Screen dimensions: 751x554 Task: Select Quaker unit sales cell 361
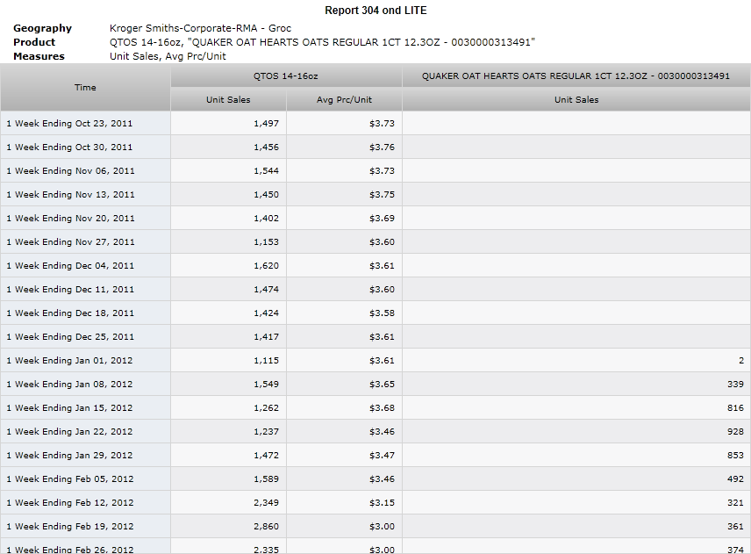pyautogui.click(x=576, y=527)
